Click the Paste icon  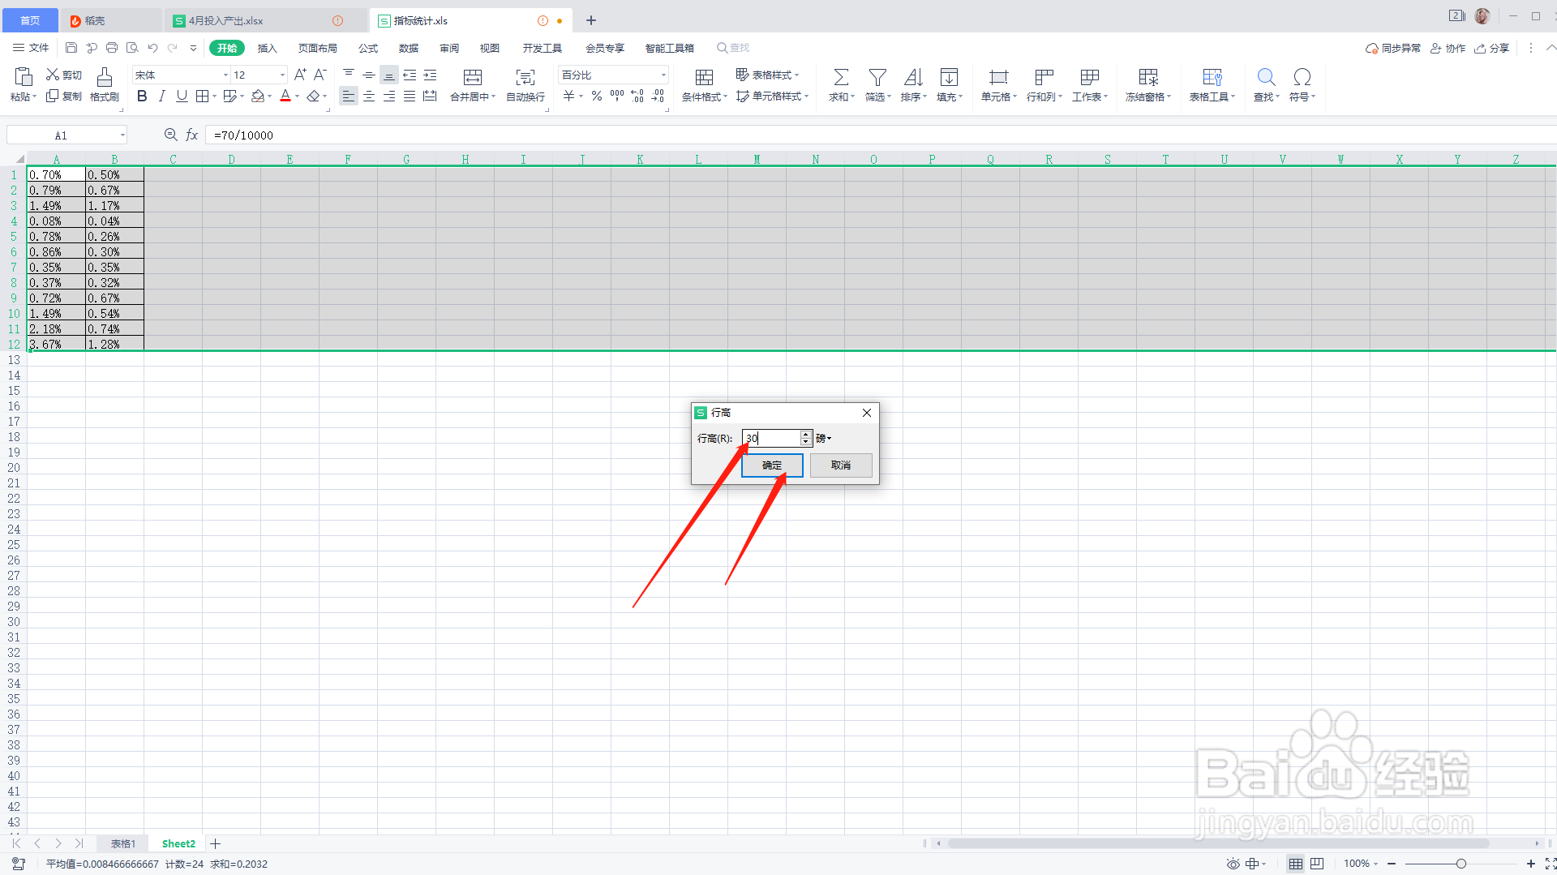tap(24, 77)
